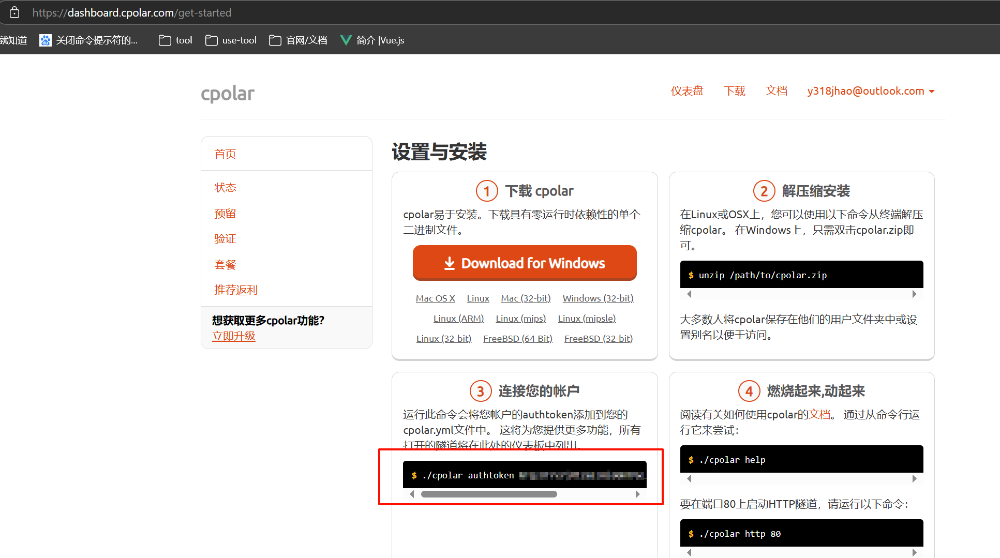Download the FreeBSD (64-Bit) version

coord(518,339)
